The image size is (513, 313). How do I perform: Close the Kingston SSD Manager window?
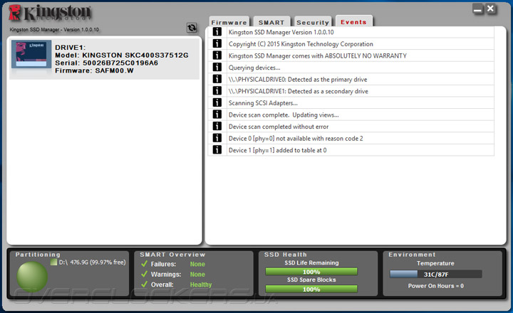pos(490,9)
